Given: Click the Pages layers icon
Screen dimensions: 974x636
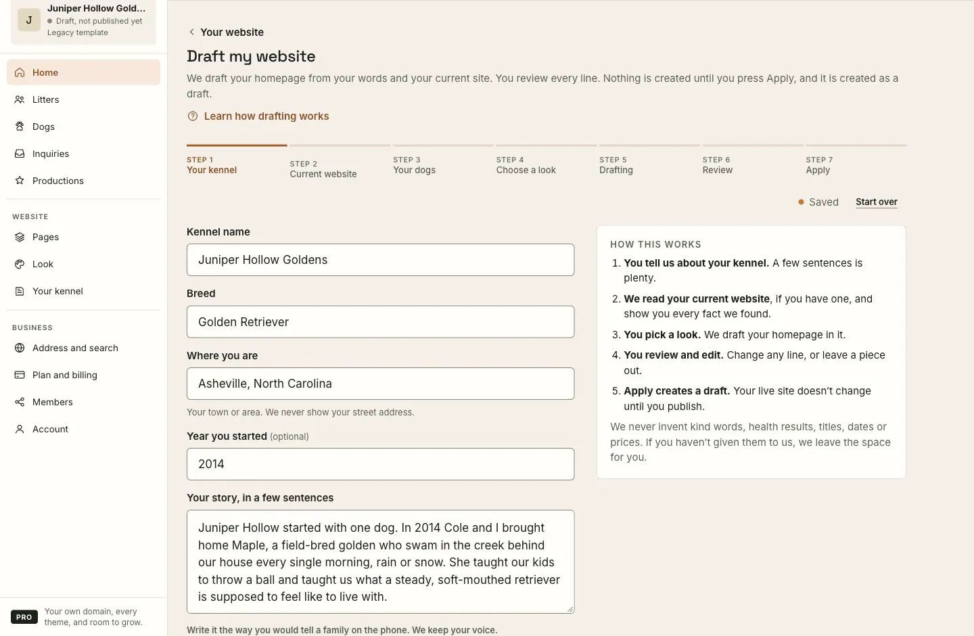Looking at the screenshot, I should [20, 237].
